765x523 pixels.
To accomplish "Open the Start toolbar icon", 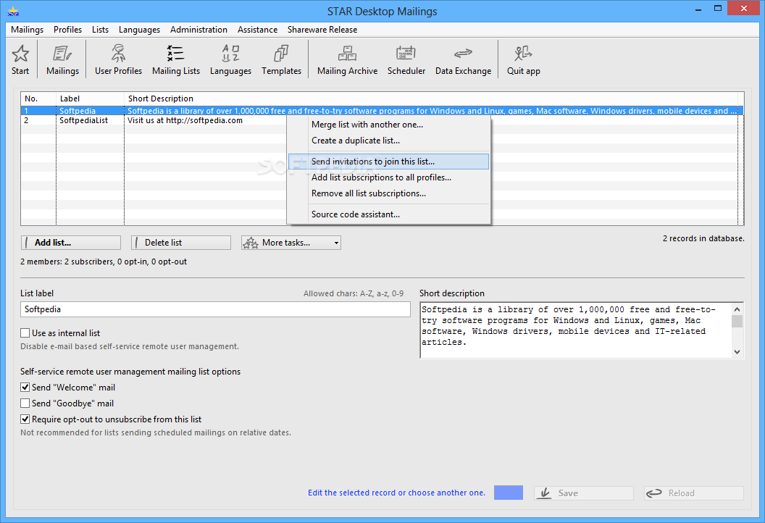I will click(20, 59).
